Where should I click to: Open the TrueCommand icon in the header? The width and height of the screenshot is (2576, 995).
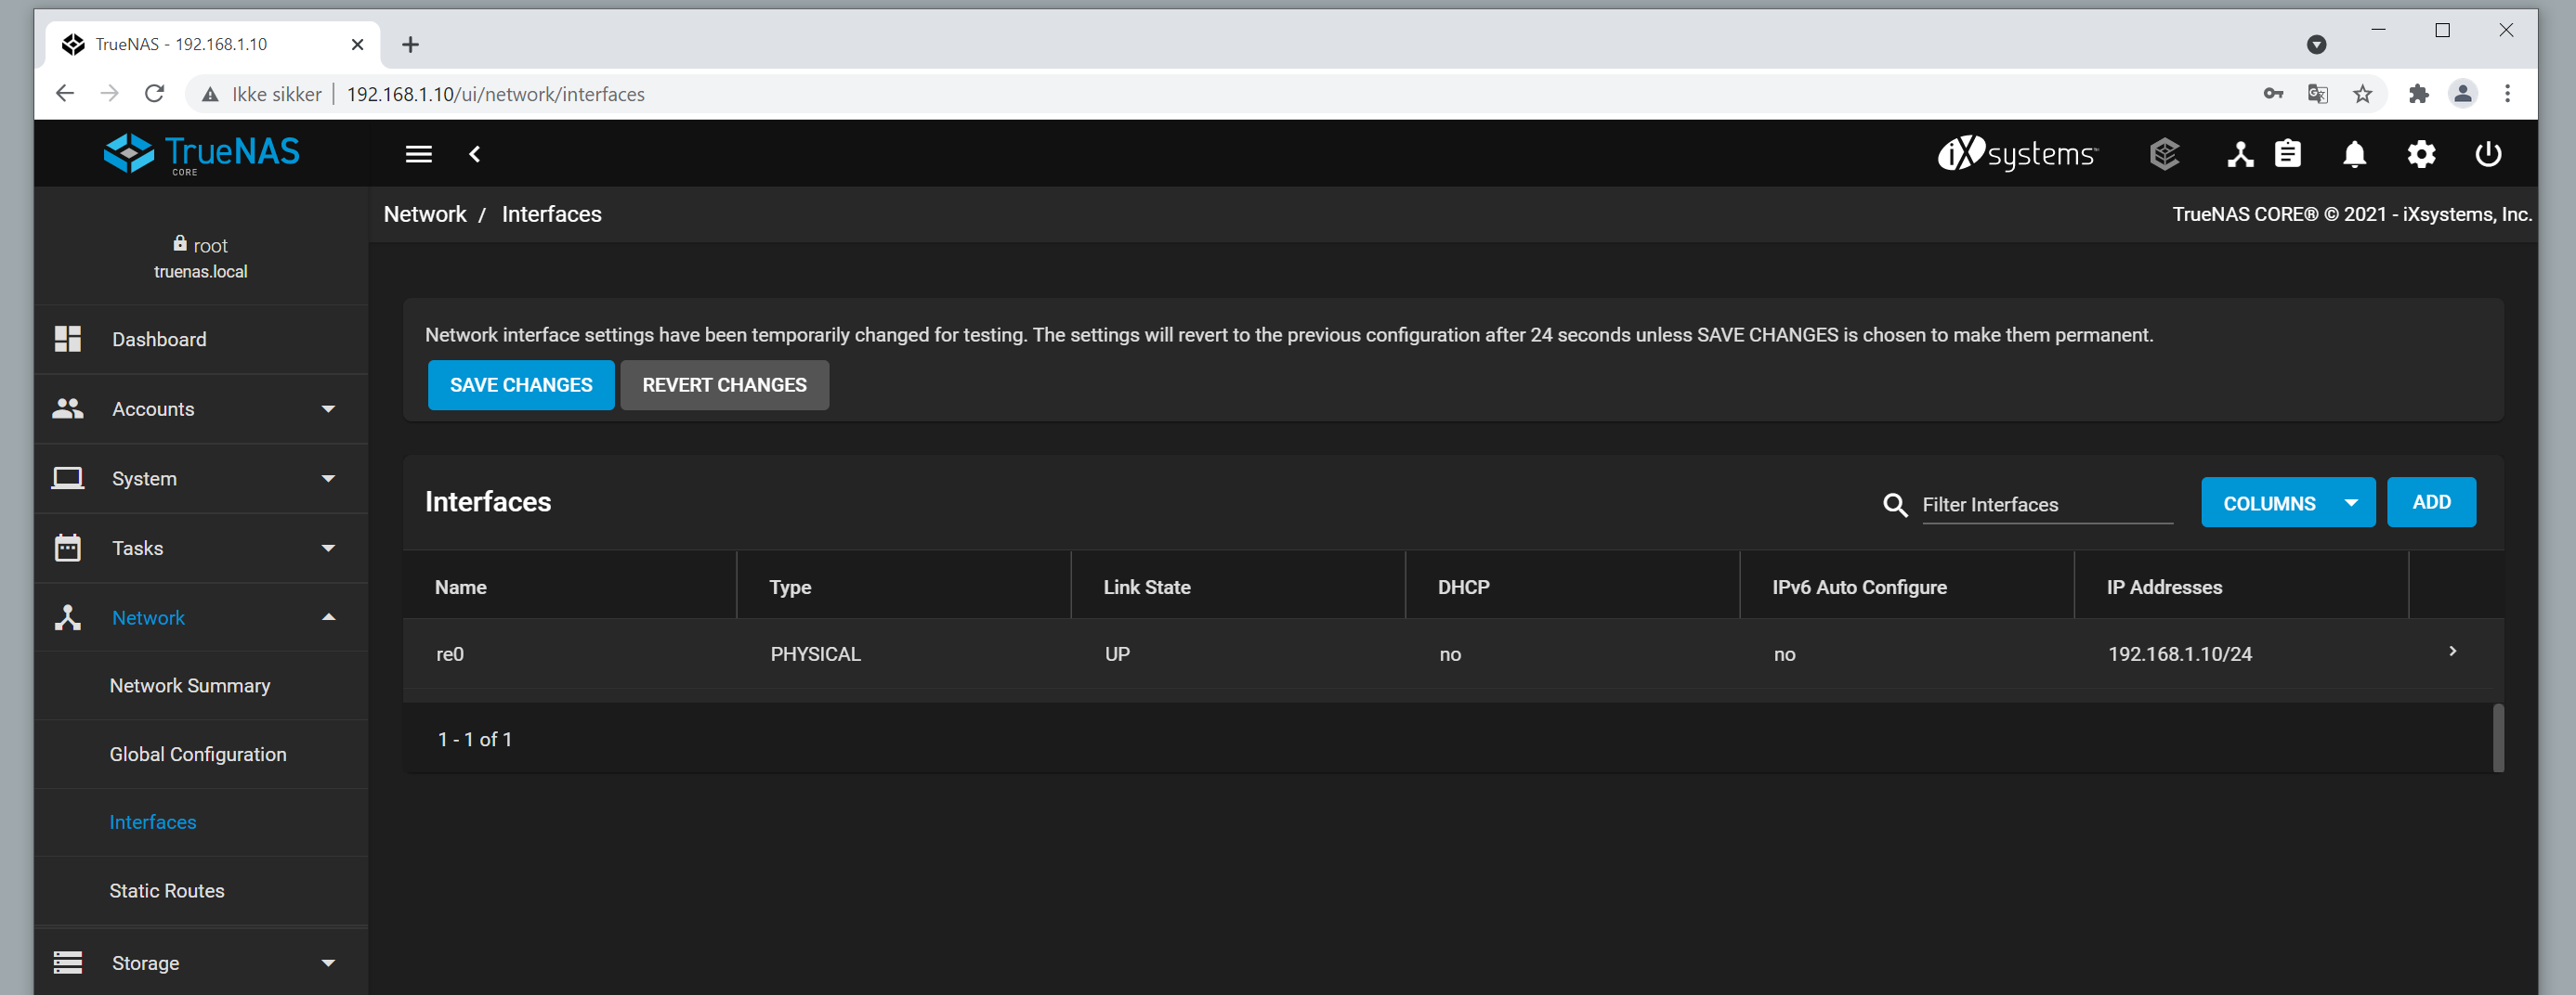(x=2164, y=154)
